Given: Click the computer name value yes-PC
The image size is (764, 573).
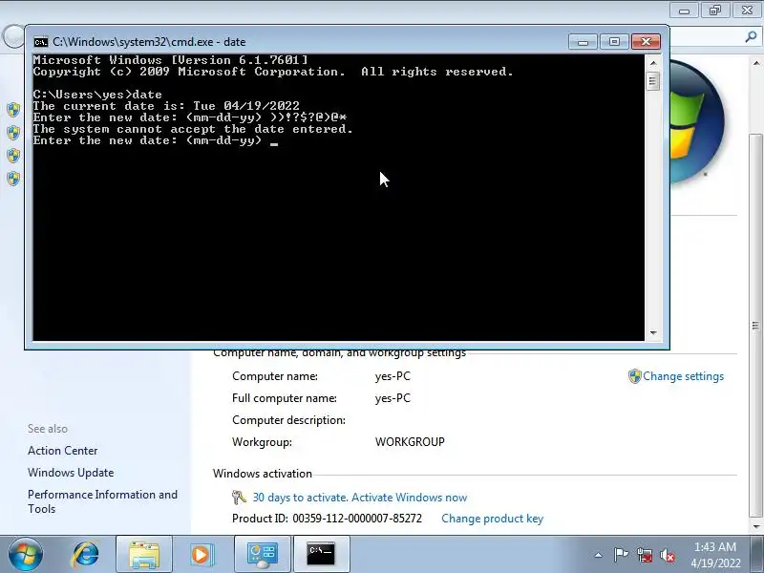Looking at the screenshot, I should [393, 376].
